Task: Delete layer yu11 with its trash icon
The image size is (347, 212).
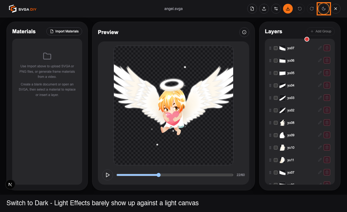Action: point(327,160)
